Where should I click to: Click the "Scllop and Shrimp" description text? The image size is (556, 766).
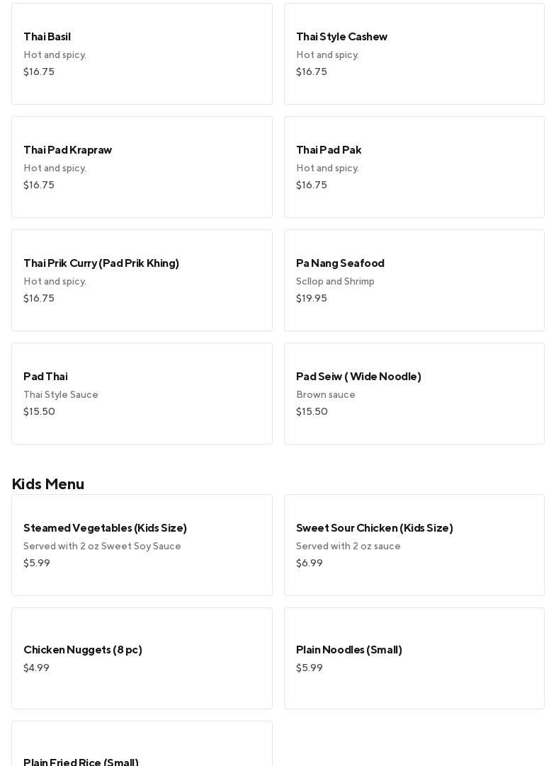pyautogui.click(x=335, y=282)
